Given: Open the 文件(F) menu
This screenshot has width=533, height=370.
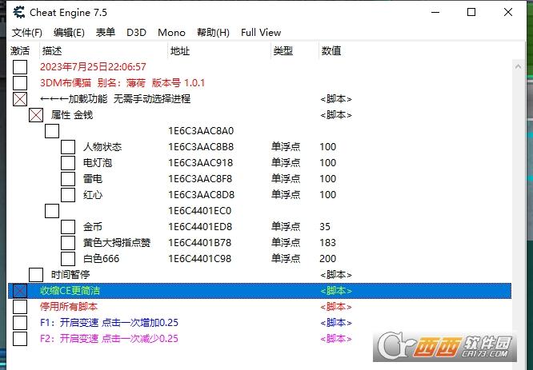Looking at the screenshot, I should click(x=27, y=33).
